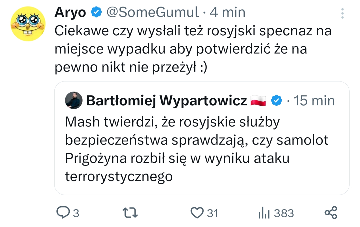Open the three-dot more options menu
Screen dimensions: 360x227
pos(342,13)
